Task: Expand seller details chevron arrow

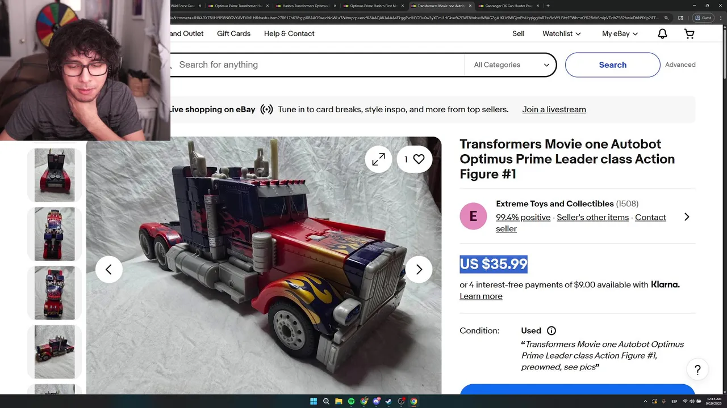Action: (x=687, y=217)
